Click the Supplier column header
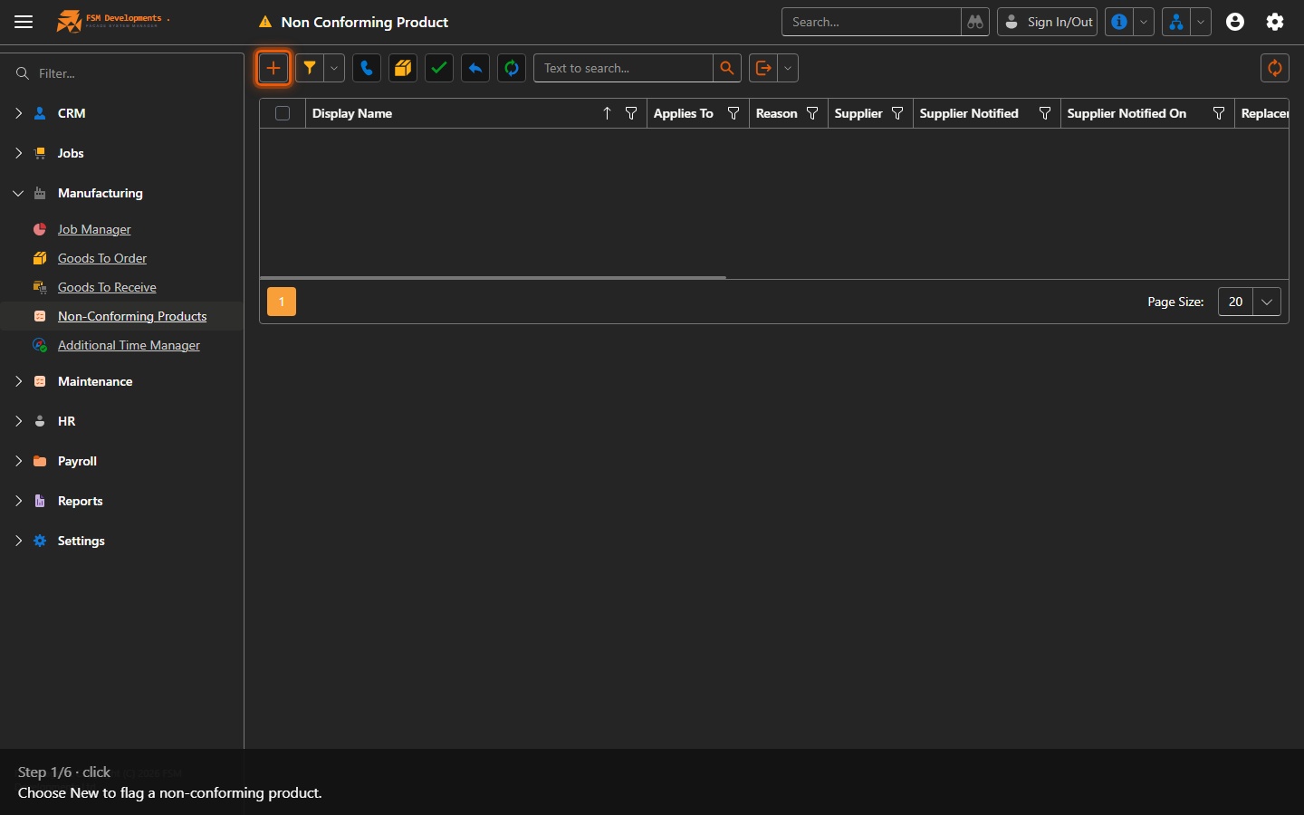The height and width of the screenshot is (815, 1304). [858, 113]
